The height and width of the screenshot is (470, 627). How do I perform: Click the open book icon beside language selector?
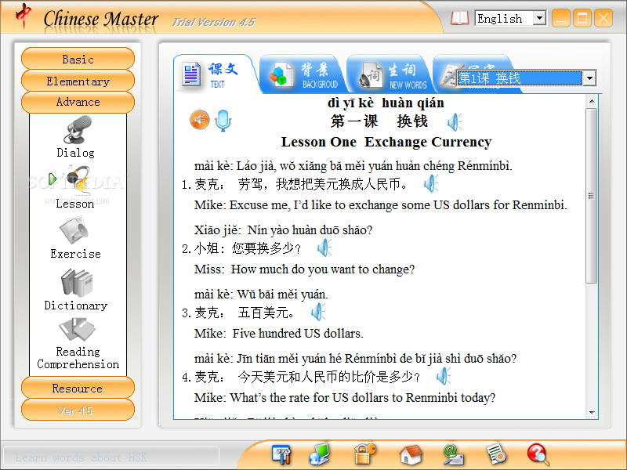[459, 18]
